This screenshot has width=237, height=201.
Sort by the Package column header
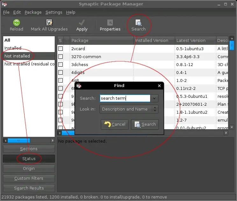101,40
